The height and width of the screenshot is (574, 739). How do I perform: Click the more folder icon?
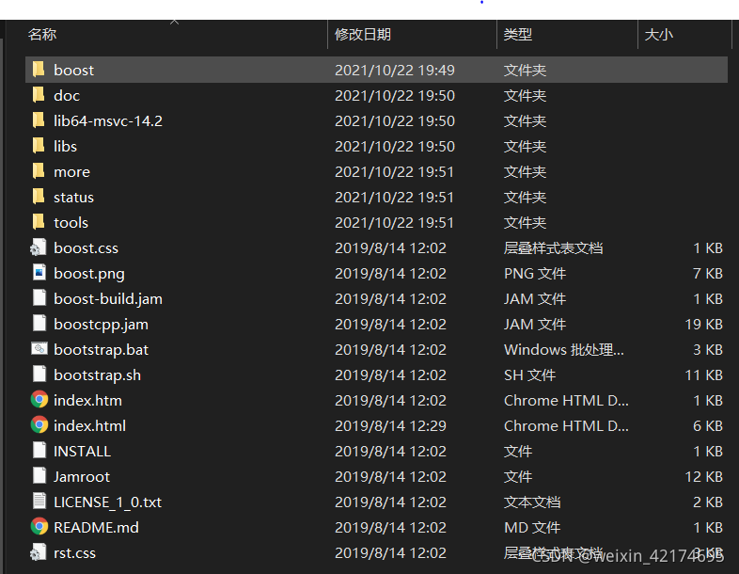point(39,171)
